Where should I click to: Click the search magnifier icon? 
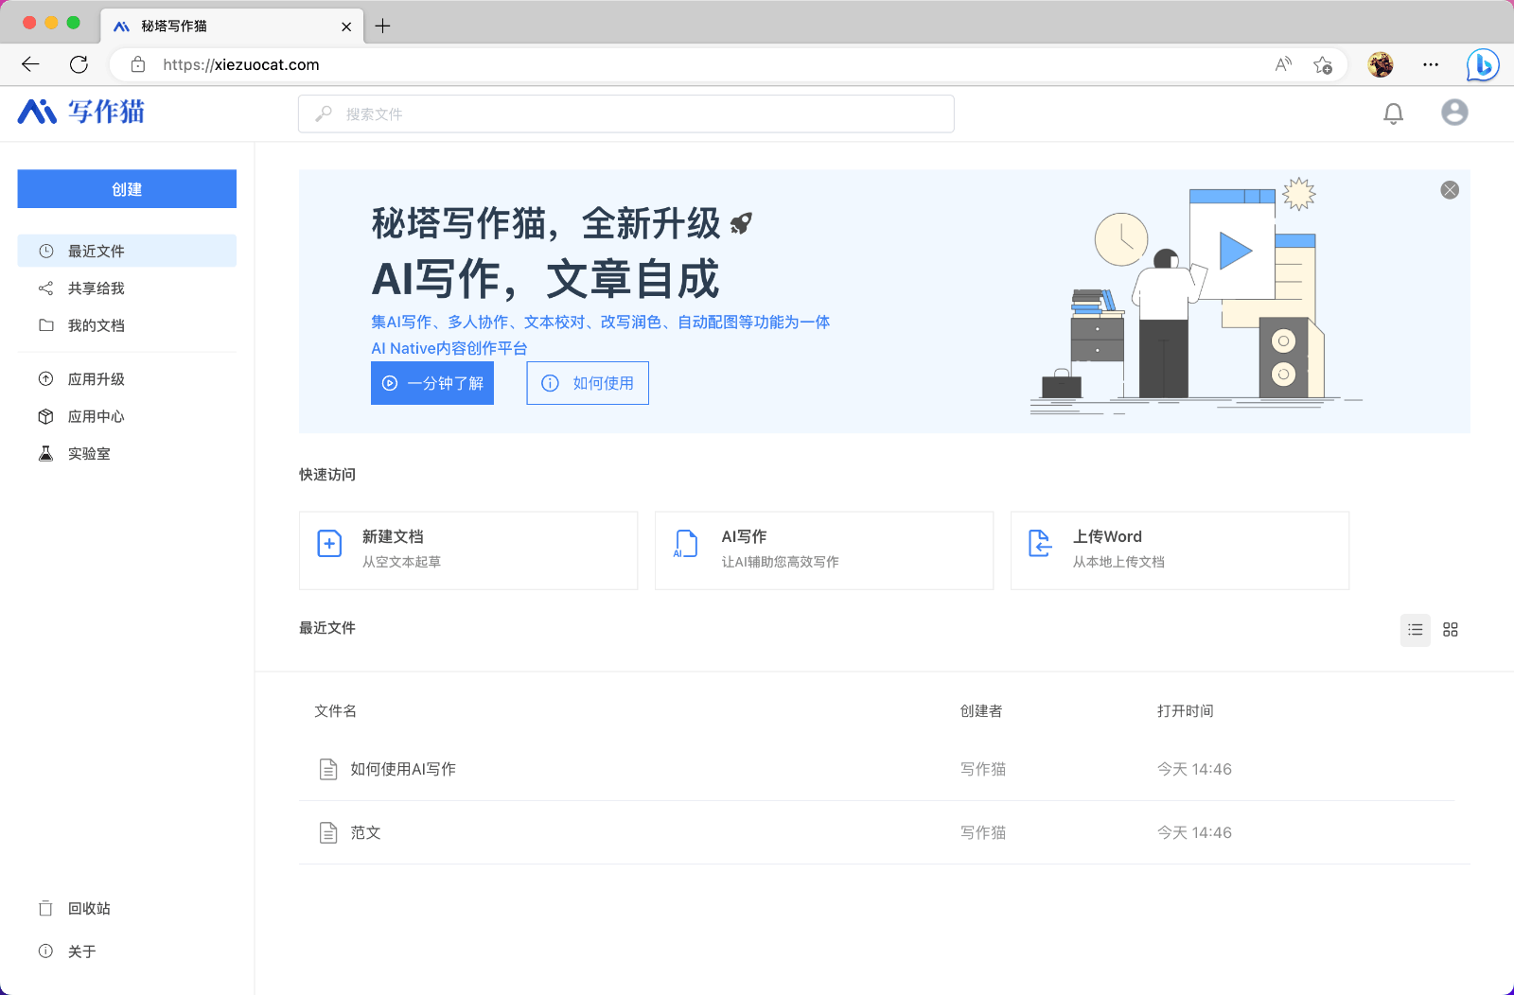(324, 113)
